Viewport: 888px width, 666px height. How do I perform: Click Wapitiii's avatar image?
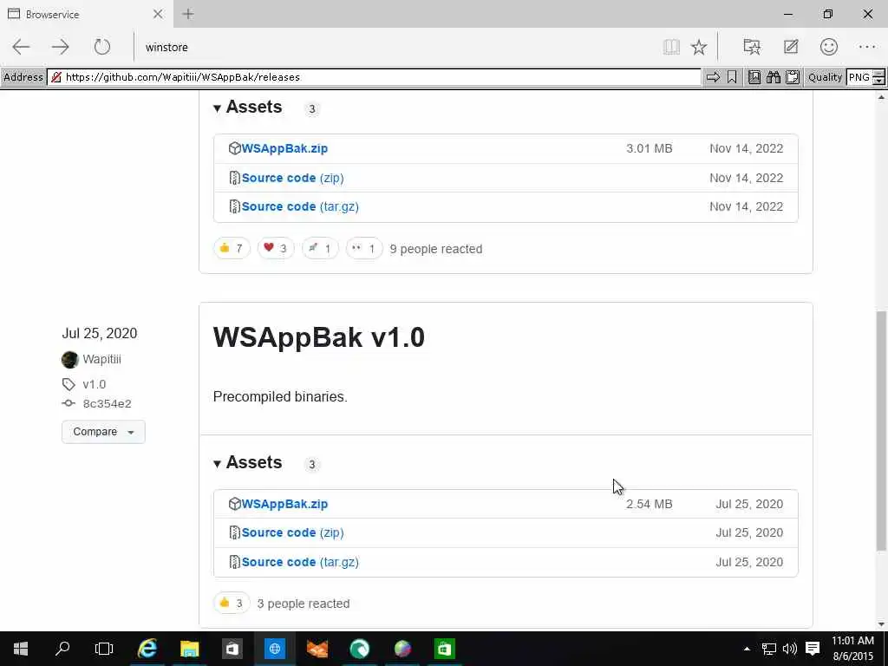click(x=69, y=360)
